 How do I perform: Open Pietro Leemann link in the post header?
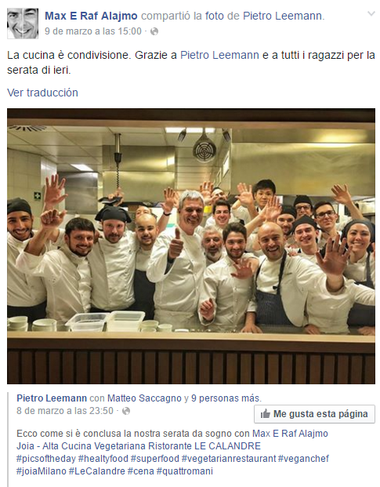pos(282,16)
